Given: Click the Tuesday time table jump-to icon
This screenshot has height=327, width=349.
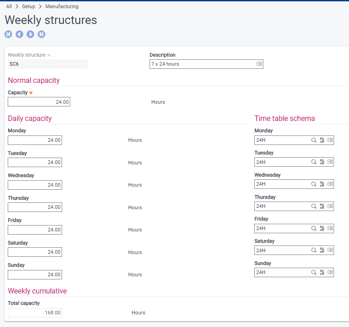Looking at the screenshot, I should [322, 162].
